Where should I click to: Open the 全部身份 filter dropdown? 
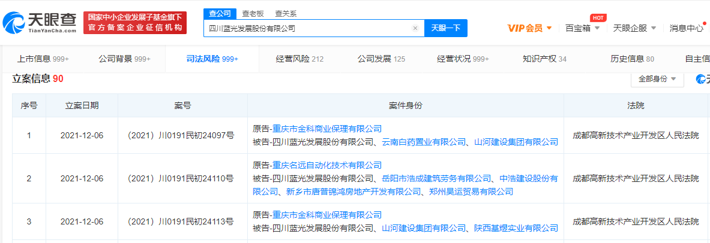click(x=657, y=78)
